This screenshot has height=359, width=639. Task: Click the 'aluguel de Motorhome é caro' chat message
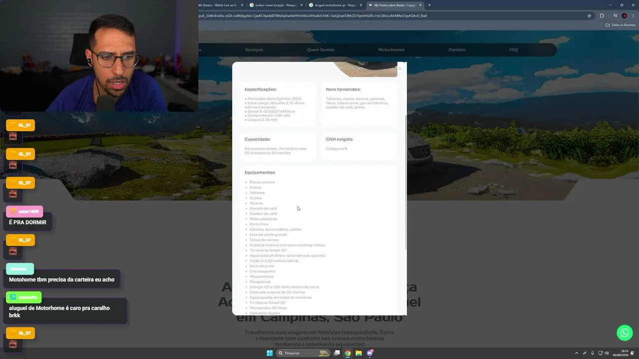tap(59, 312)
